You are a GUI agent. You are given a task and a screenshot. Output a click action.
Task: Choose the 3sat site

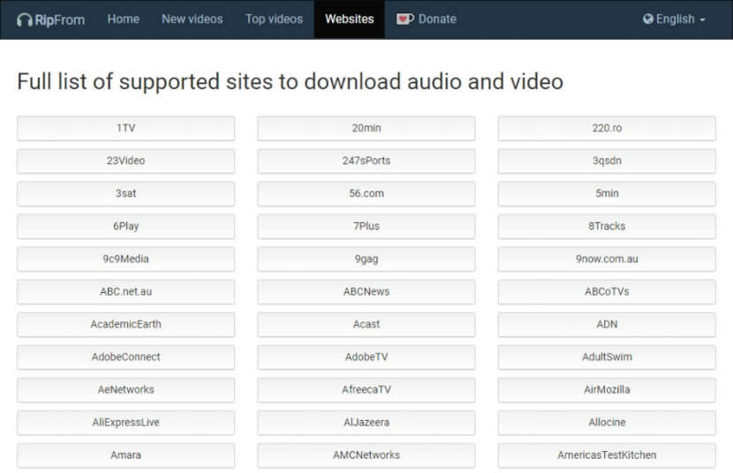(x=125, y=194)
